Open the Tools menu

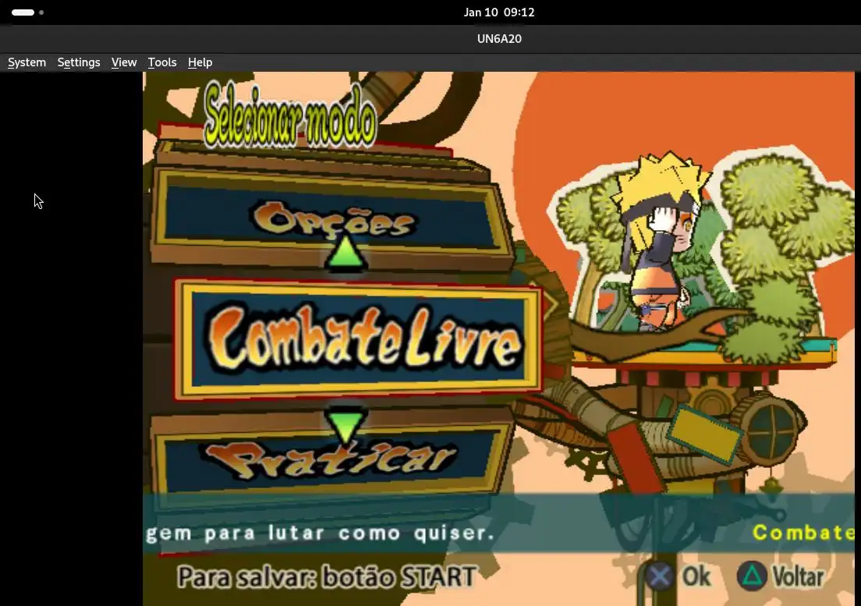[162, 62]
